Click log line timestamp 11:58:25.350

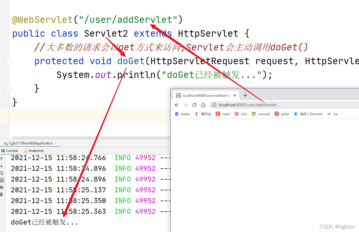tap(81, 201)
